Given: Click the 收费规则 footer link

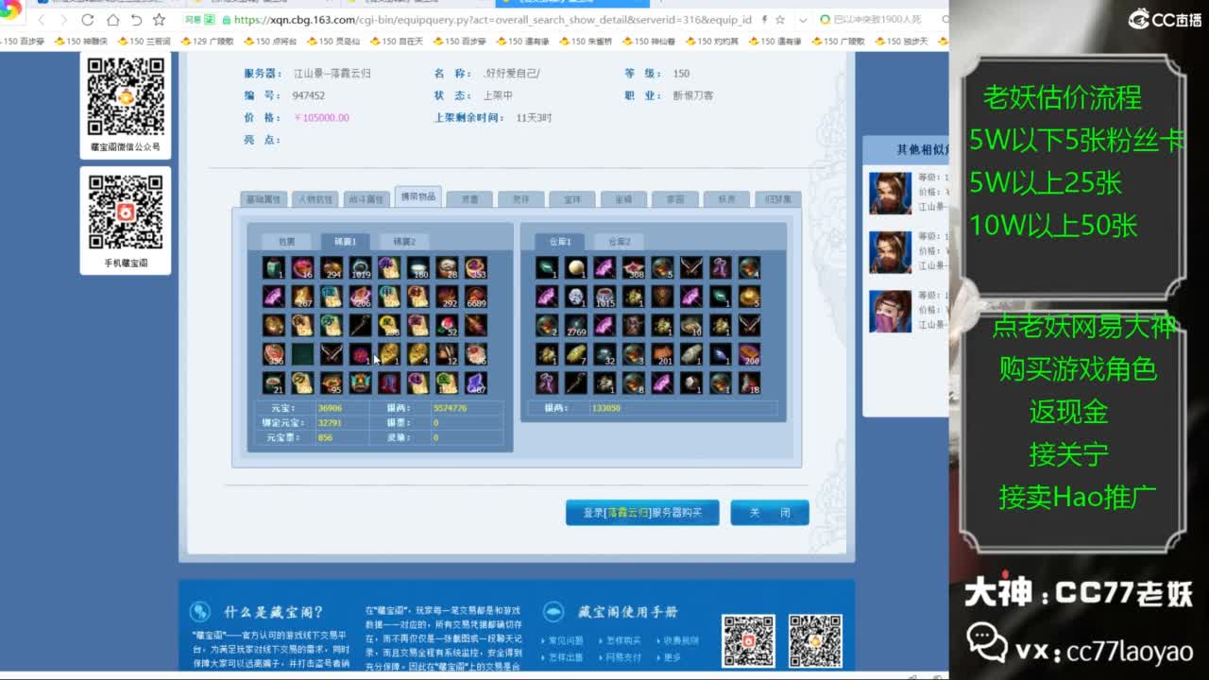Looking at the screenshot, I should coord(679,640).
